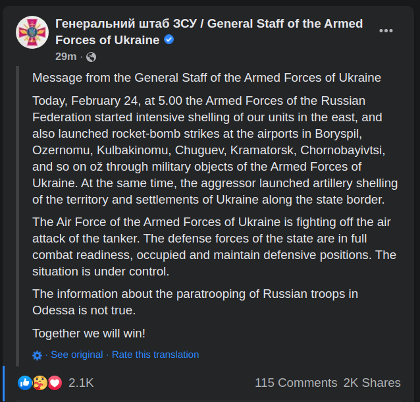420x402 pixels.
Task: Click the Care hug reaction icon
Action: point(40,383)
